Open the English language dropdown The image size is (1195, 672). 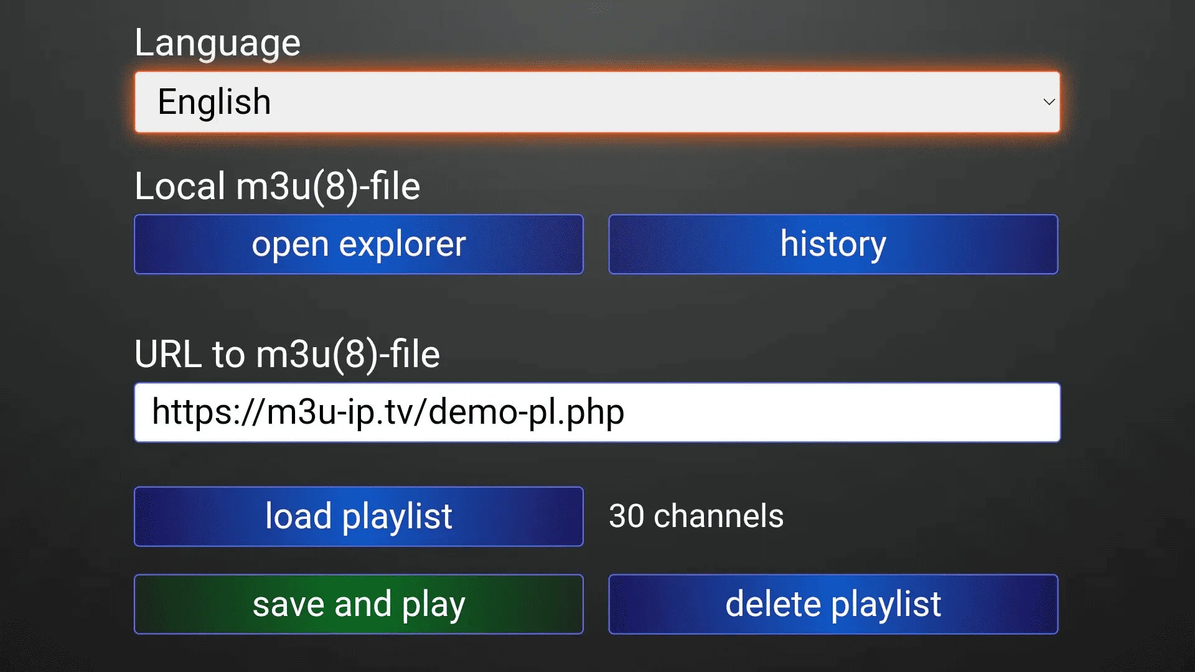pyautogui.click(x=597, y=102)
